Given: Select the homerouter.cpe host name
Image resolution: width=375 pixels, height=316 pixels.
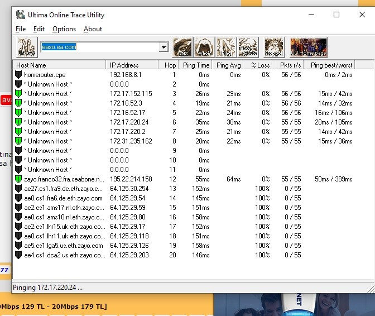Looking at the screenshot, I should click(x=45, y=75).
